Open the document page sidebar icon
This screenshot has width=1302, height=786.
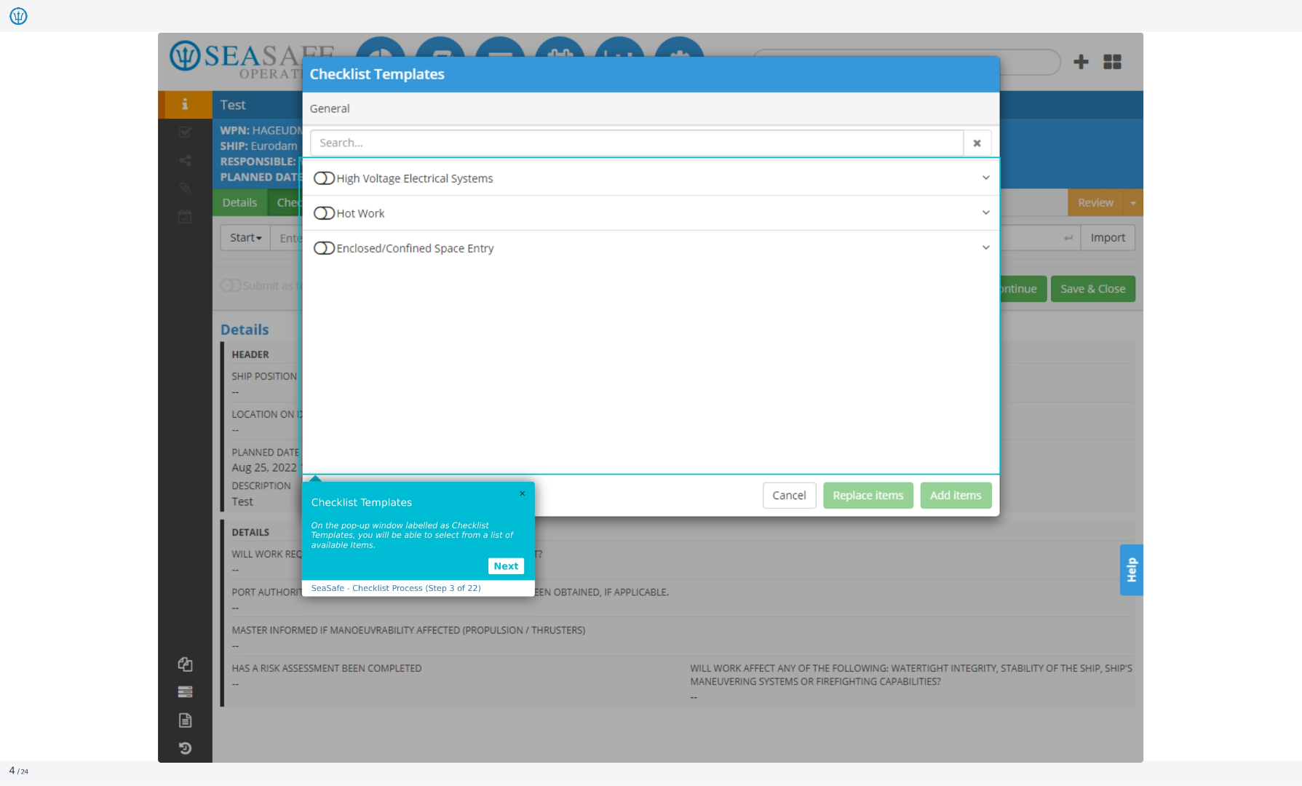click(185, 720)
